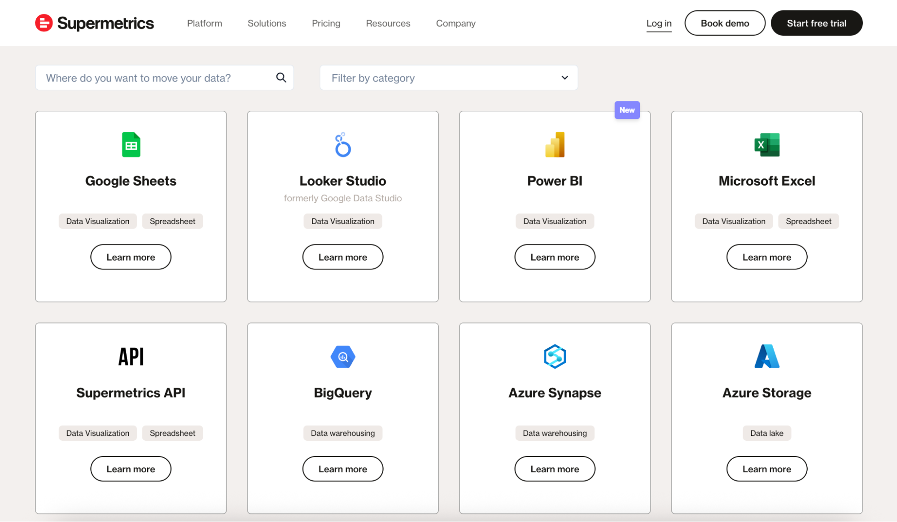Viewport: 897px width, 522px height.
Task: Click the Book demo button
Action: pos(724,23)
